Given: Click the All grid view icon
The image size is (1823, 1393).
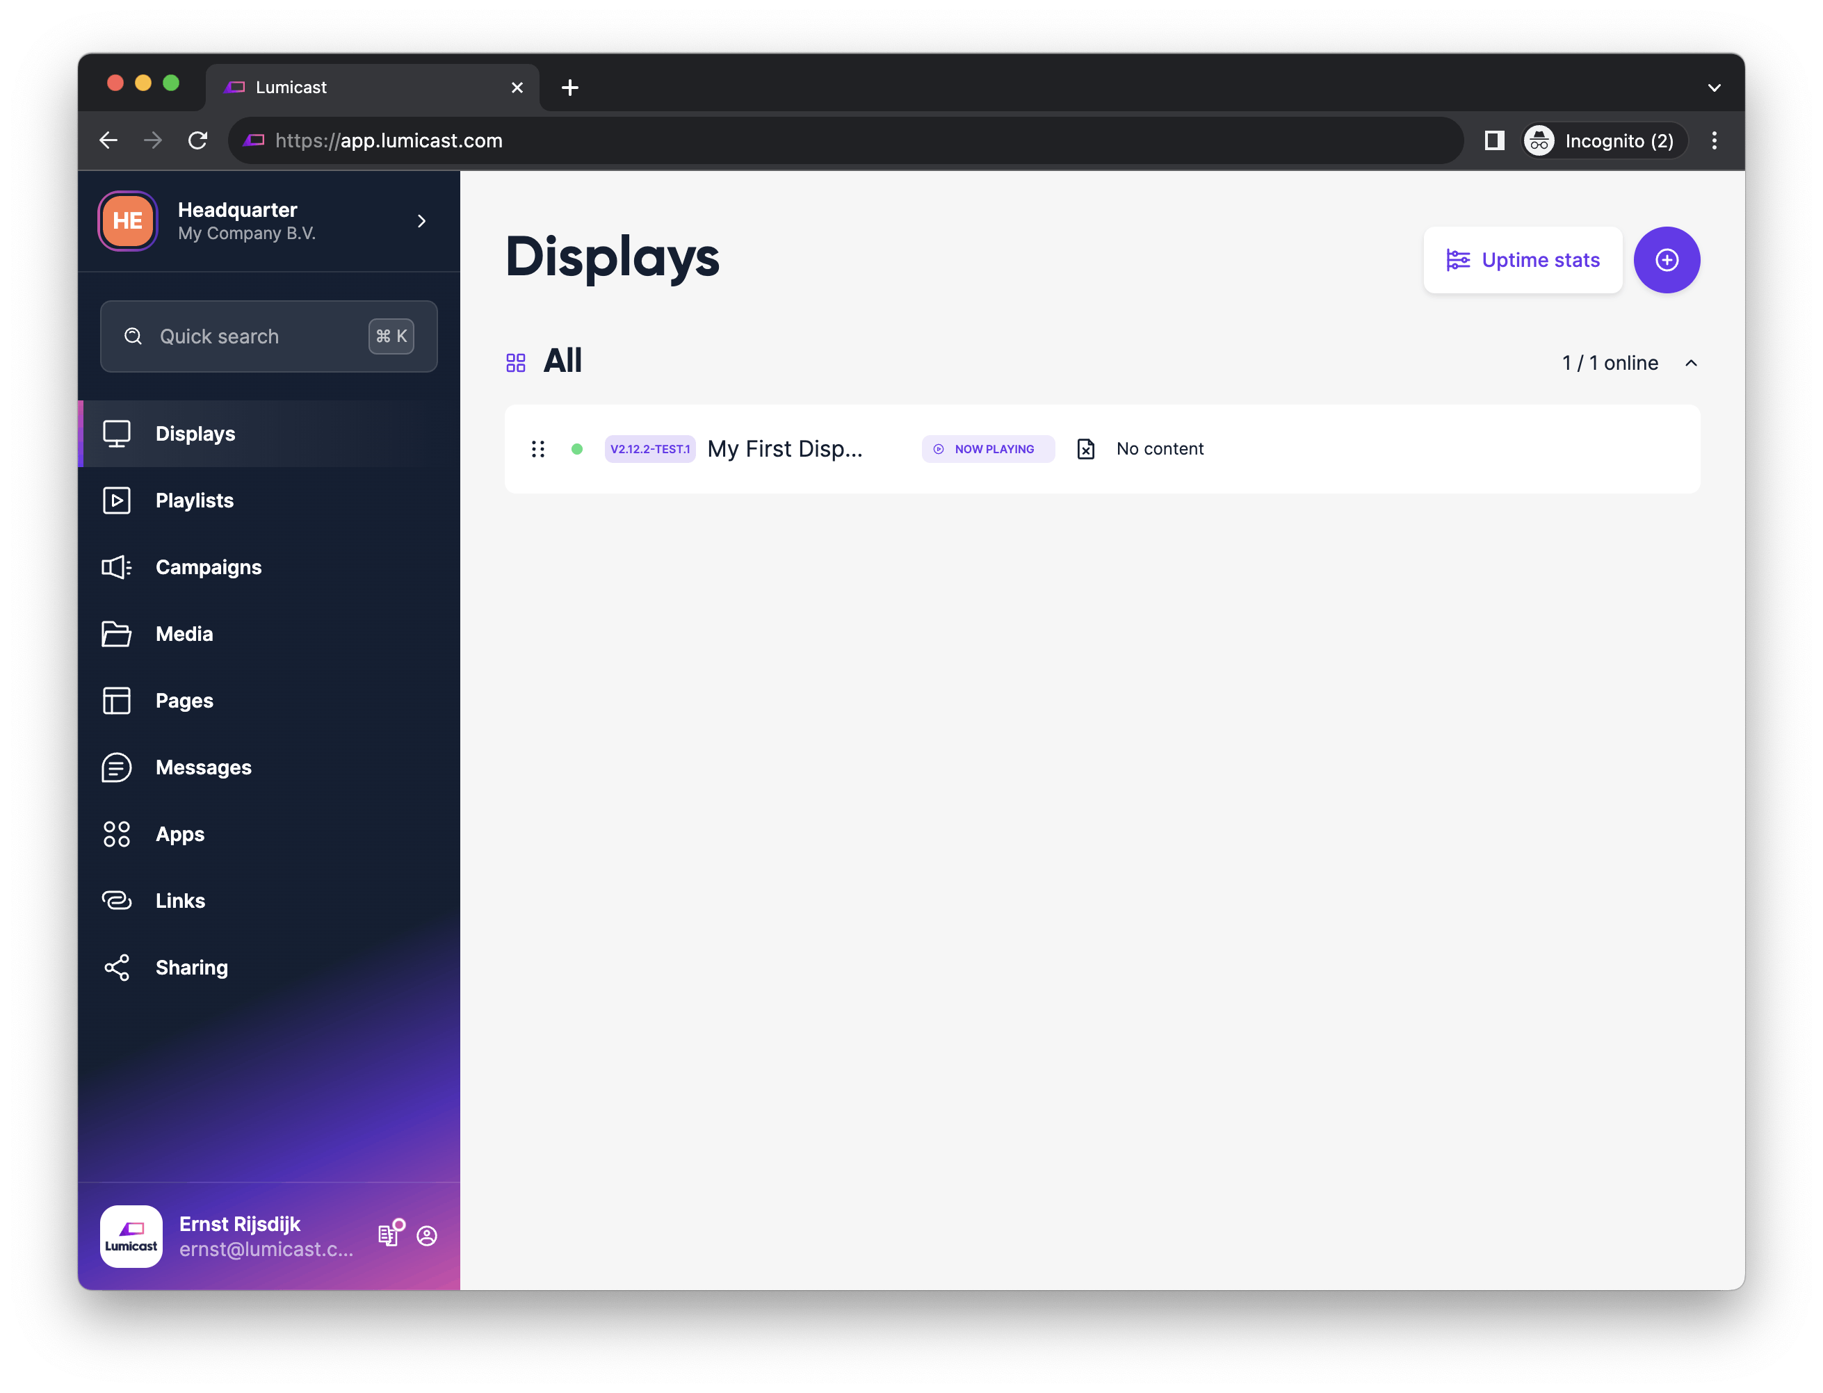Looking at the screenshot, I should tap(516, 362).
